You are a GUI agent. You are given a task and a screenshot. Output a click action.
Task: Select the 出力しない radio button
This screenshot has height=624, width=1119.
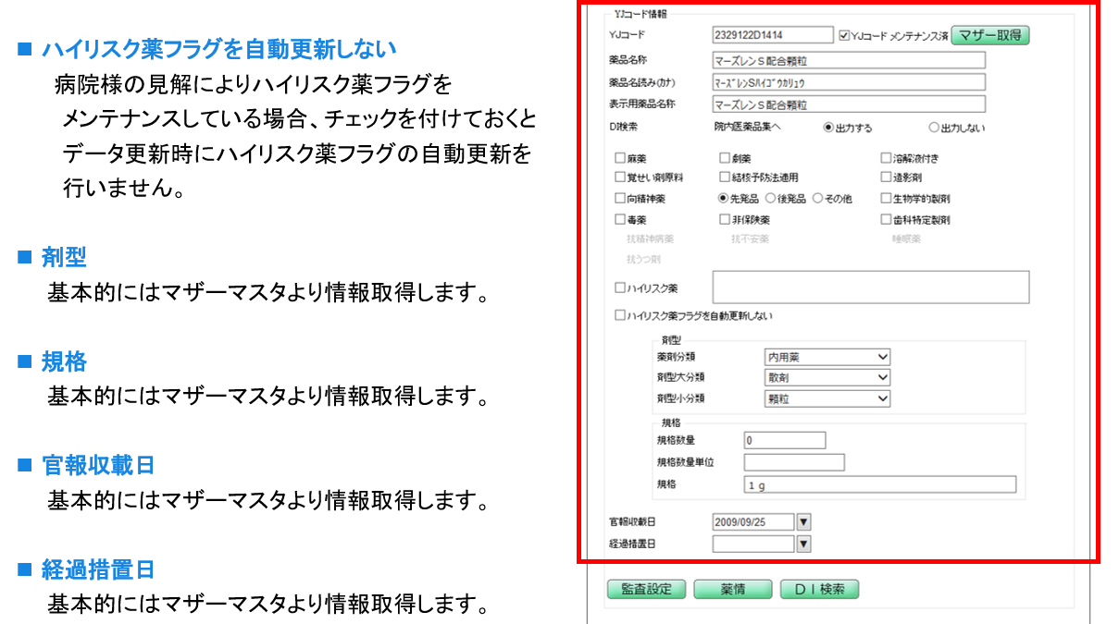coord(934,128)
